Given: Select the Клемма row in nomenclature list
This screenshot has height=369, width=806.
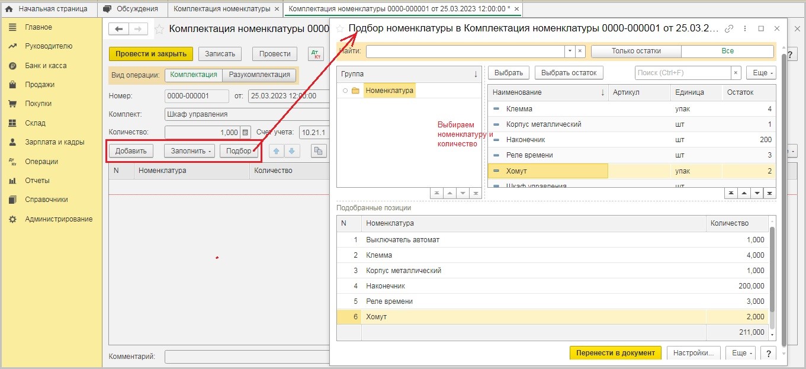Looking at the screenshot, I should coord(631,109).
